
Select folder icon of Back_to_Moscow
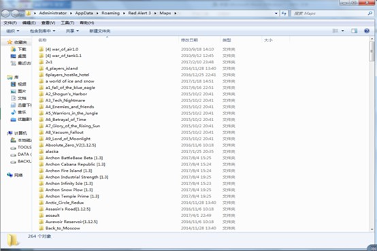click(x=42, y=228)
